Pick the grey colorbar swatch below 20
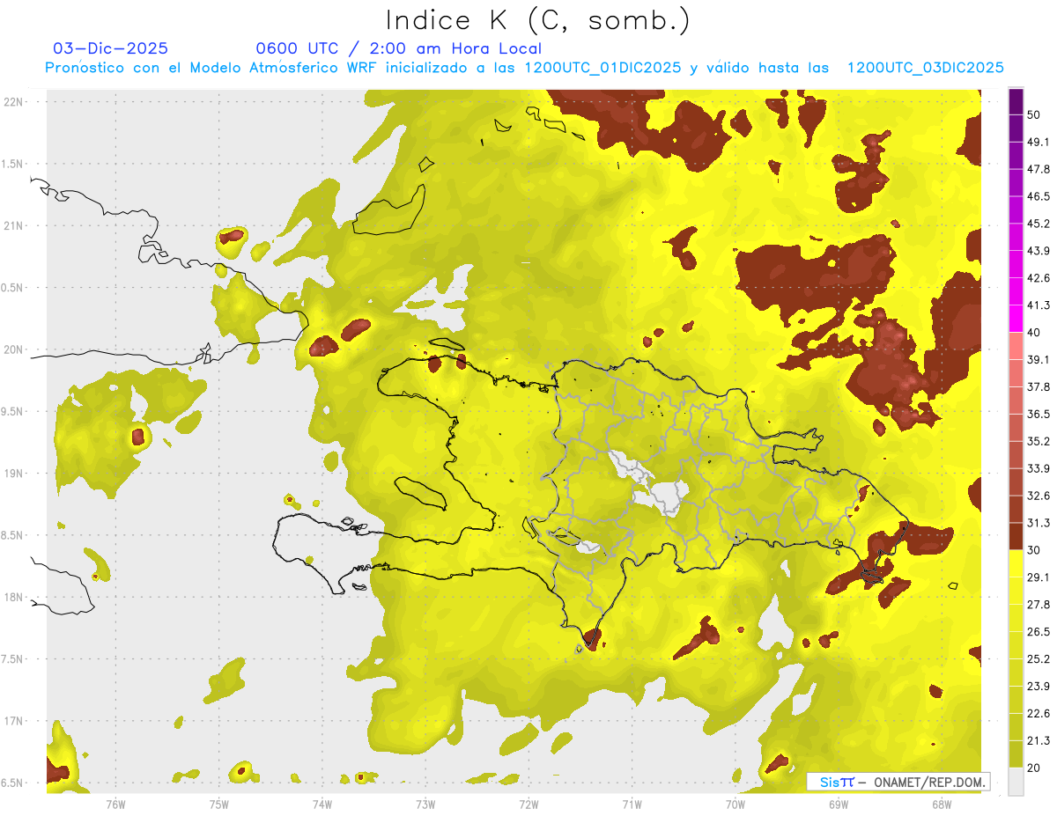Viewport: 1057px width, 816px height. tap(1016, 782)
